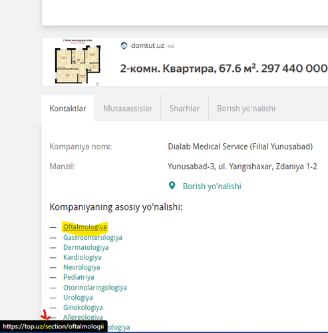Open the Urologiya link
Viewport: 328px width, 333px height.
point(78,298)
